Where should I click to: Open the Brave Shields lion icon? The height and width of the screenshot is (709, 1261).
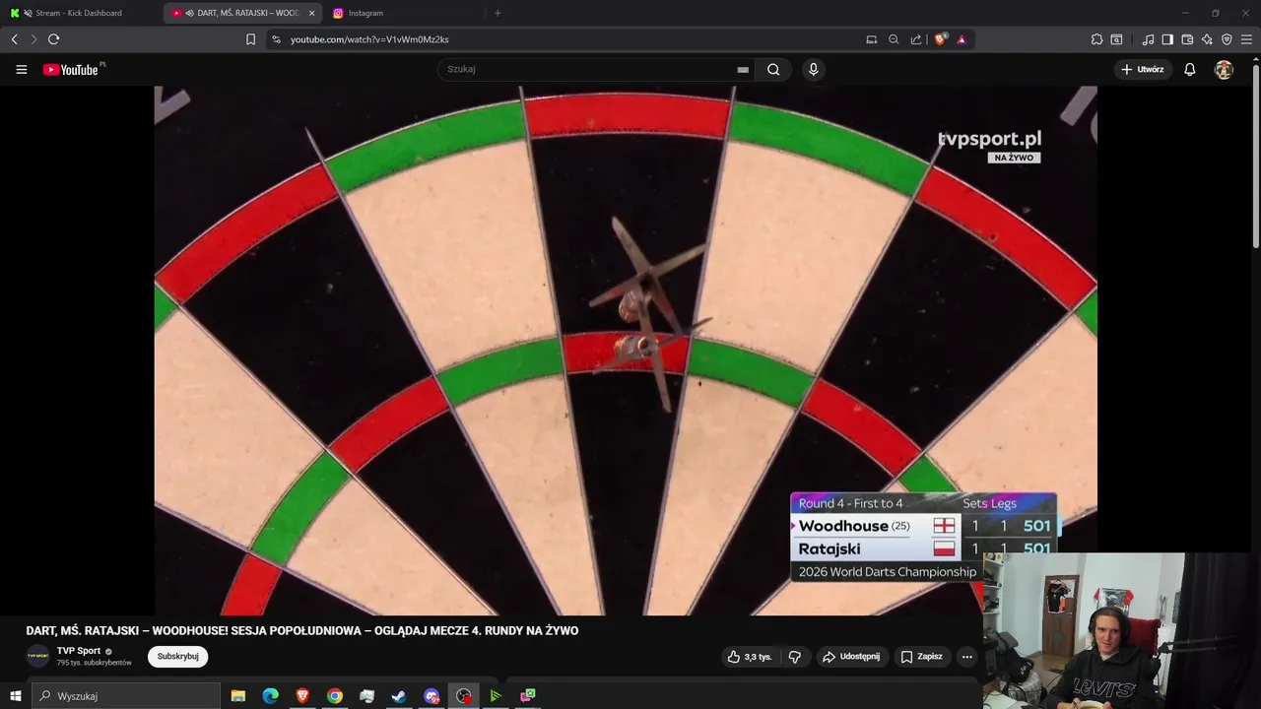[x=941, y=39]
